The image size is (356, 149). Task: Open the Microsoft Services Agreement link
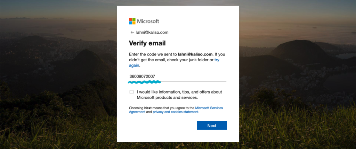click(209, 108)
